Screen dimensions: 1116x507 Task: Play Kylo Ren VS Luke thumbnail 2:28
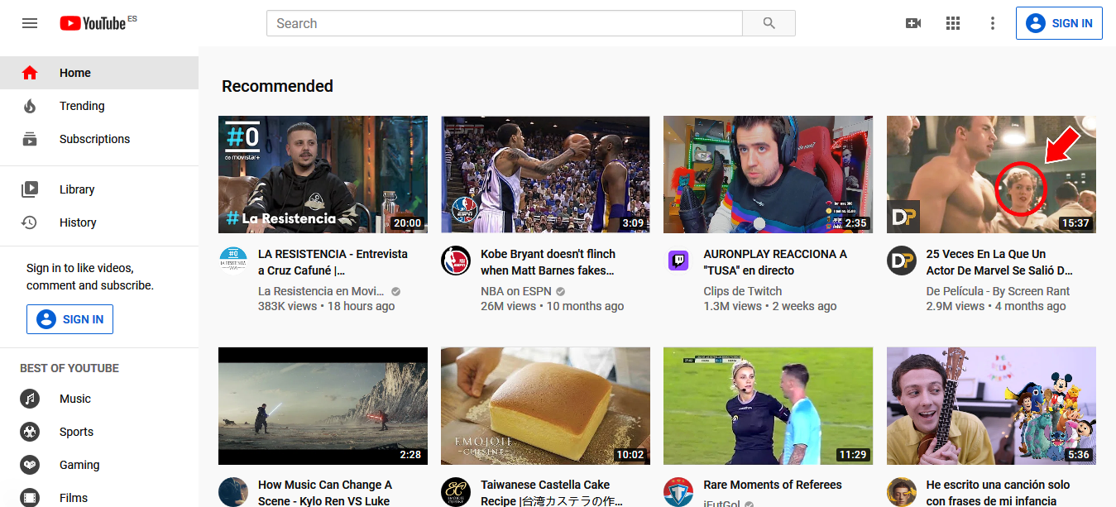tap(323, 406)
